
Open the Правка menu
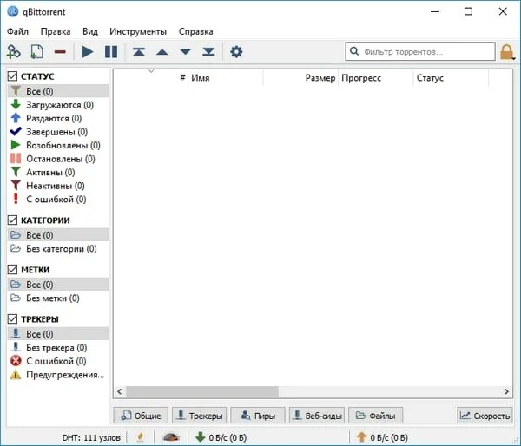56,31
